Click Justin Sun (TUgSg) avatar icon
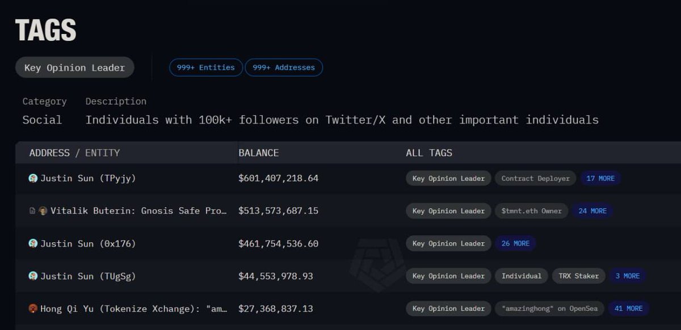This screenshot has width=681, height=330. point(33,276)
